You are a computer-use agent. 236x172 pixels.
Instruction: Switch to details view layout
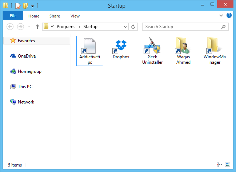click(x=219, y=165)
